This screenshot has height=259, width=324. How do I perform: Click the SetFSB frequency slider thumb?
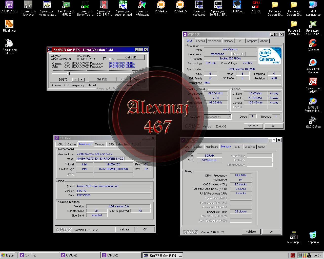[x=68, y=73]
